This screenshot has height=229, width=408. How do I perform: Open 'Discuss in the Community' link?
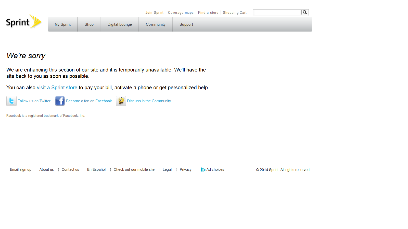pyautogui.click(x=149, y=101)
